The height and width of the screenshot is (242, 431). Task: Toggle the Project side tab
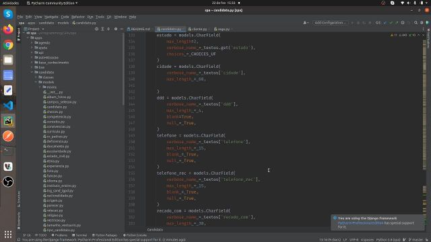point(19,34)
